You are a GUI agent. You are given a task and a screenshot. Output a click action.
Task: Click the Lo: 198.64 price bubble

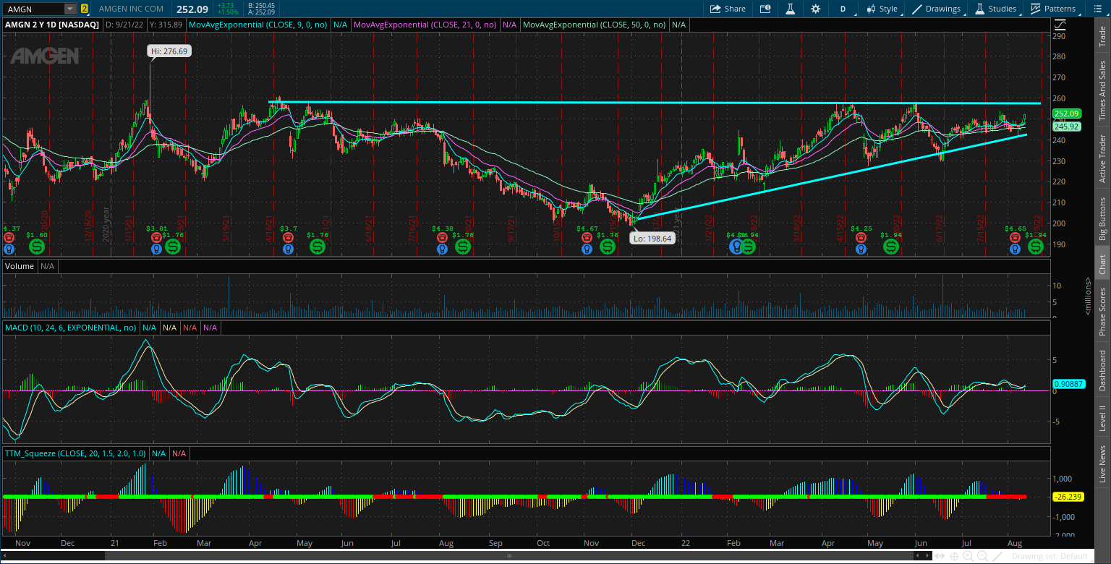[652, 238]
